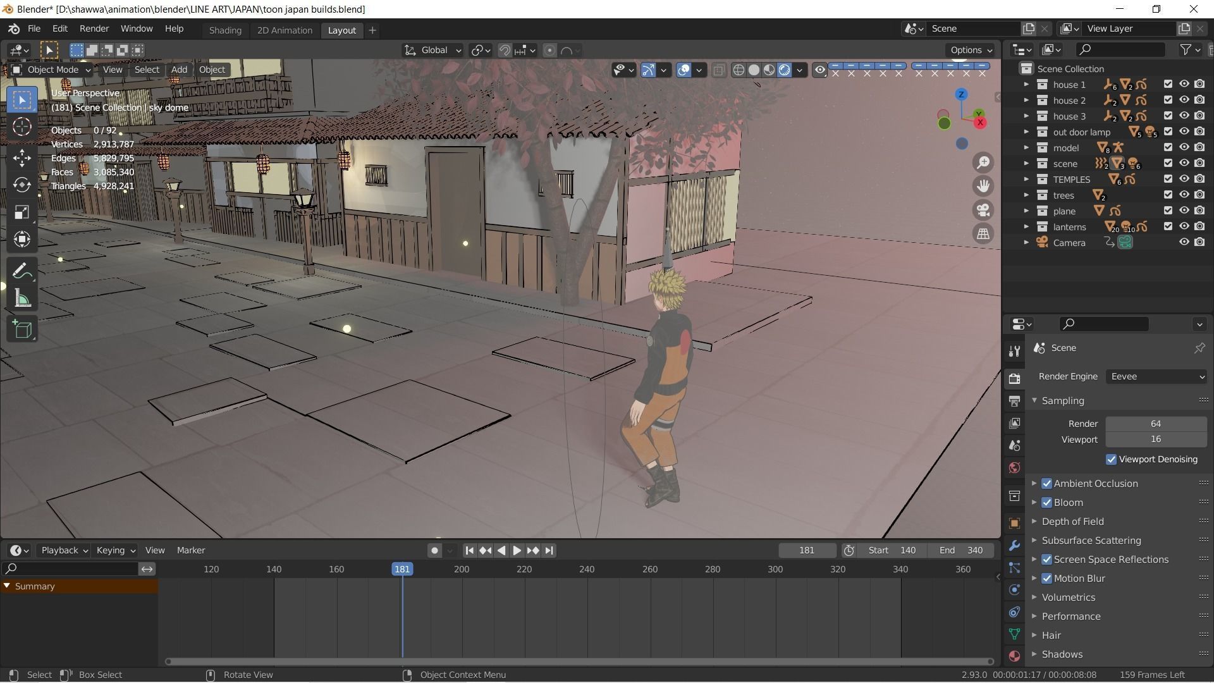Switch to solid viewport shading
Viewport: 1214px width, 683px height.
coord(754,70)
